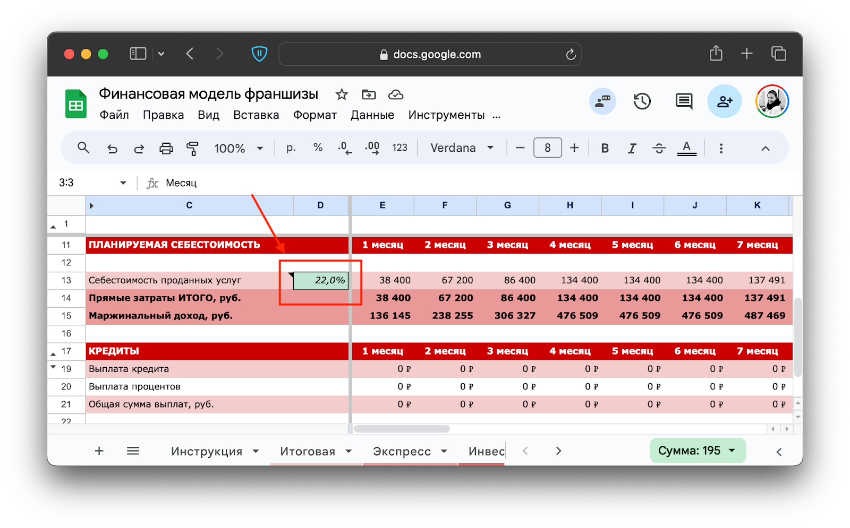Image resolution: width=850 pixels, height=528 pixels.
Task: Click the font size input field
Action: click(x=547, y=148)
